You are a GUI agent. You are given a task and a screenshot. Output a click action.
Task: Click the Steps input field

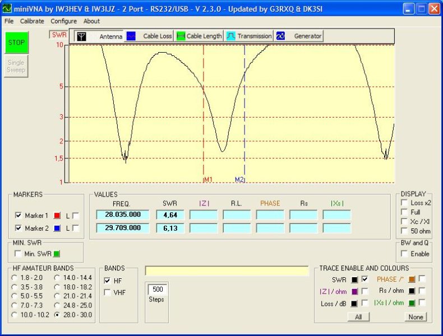(x=158, y=290)
